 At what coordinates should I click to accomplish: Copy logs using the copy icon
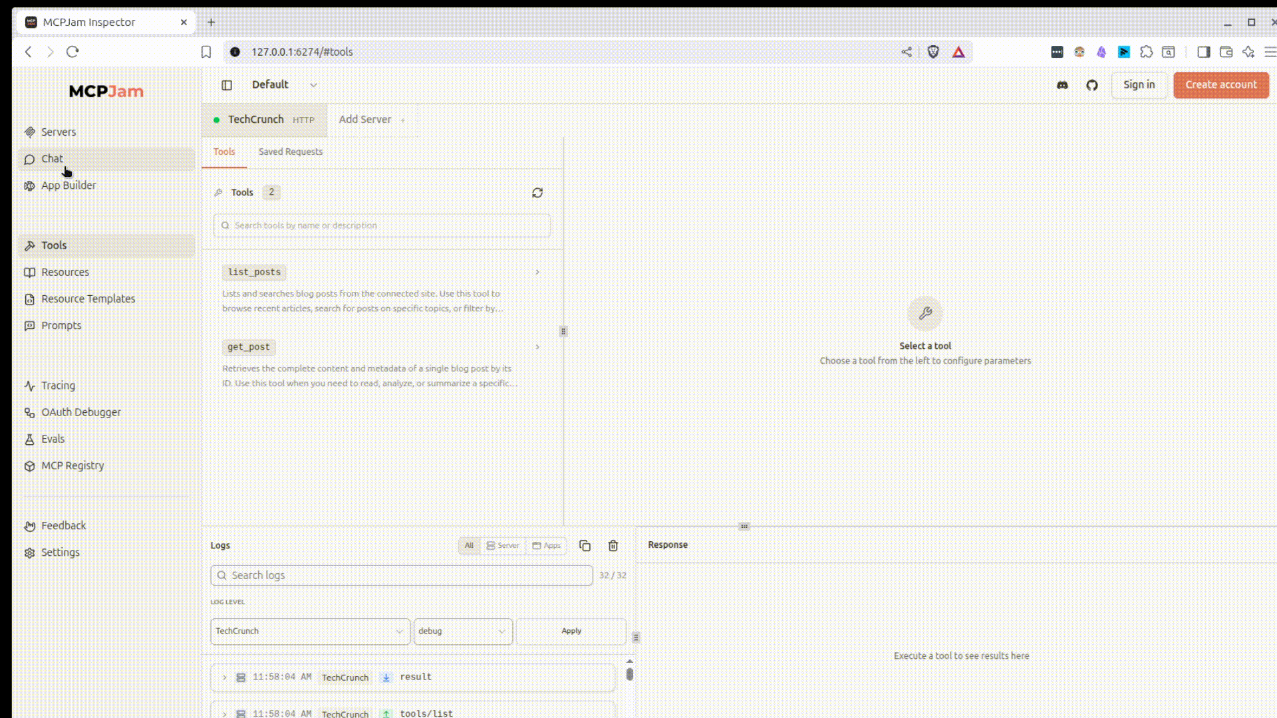(x=585, y=545)
